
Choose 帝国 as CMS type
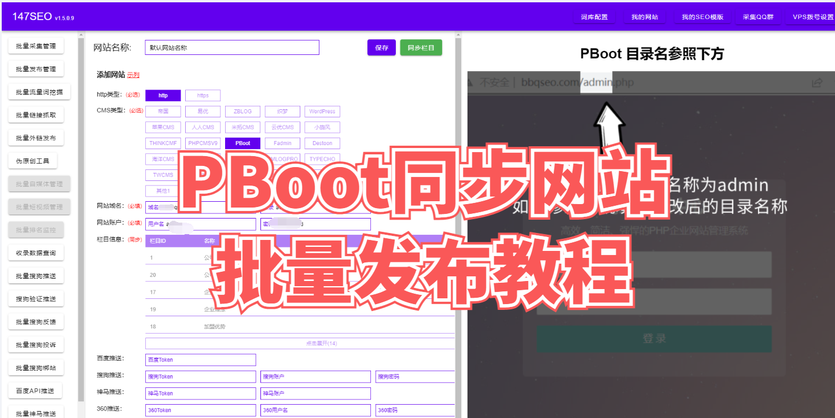163,112
